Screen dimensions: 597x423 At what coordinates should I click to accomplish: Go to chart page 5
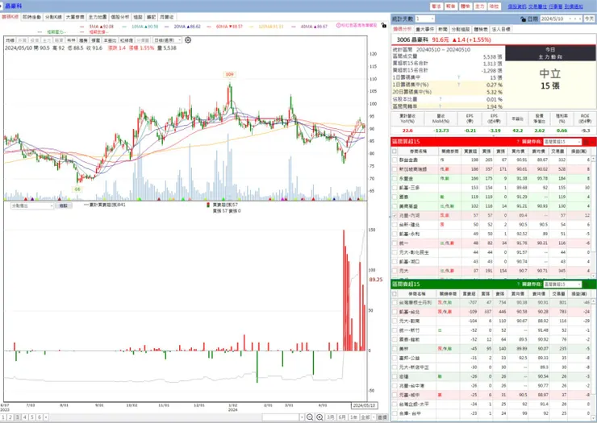32,417
